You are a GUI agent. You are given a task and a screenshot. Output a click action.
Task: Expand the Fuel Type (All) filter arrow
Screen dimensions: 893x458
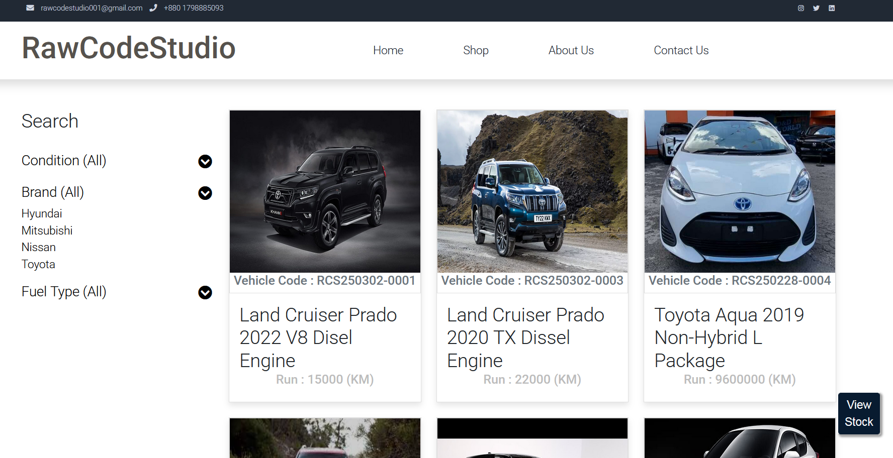tap(205, 292)
